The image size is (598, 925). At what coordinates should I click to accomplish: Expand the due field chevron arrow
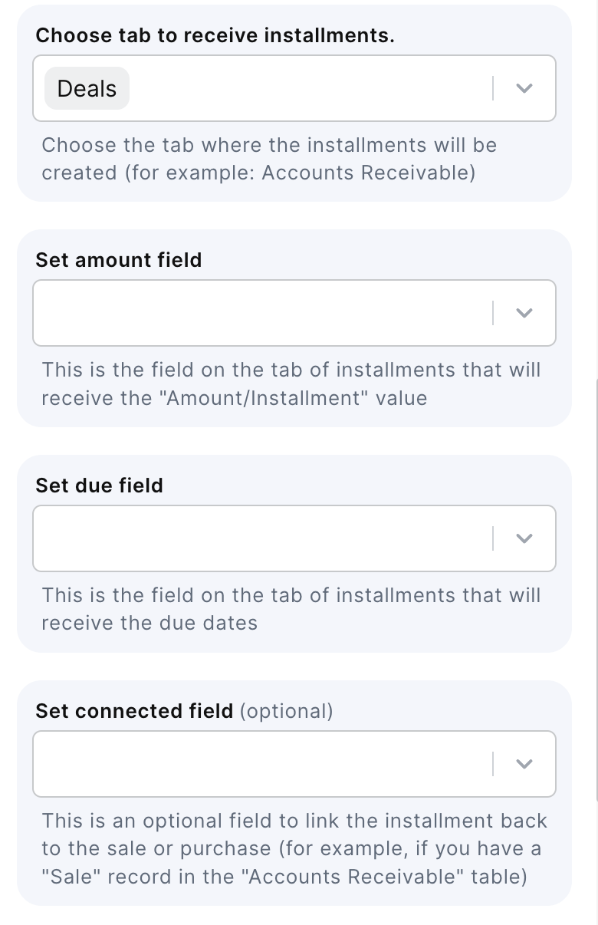pos(524,538)
